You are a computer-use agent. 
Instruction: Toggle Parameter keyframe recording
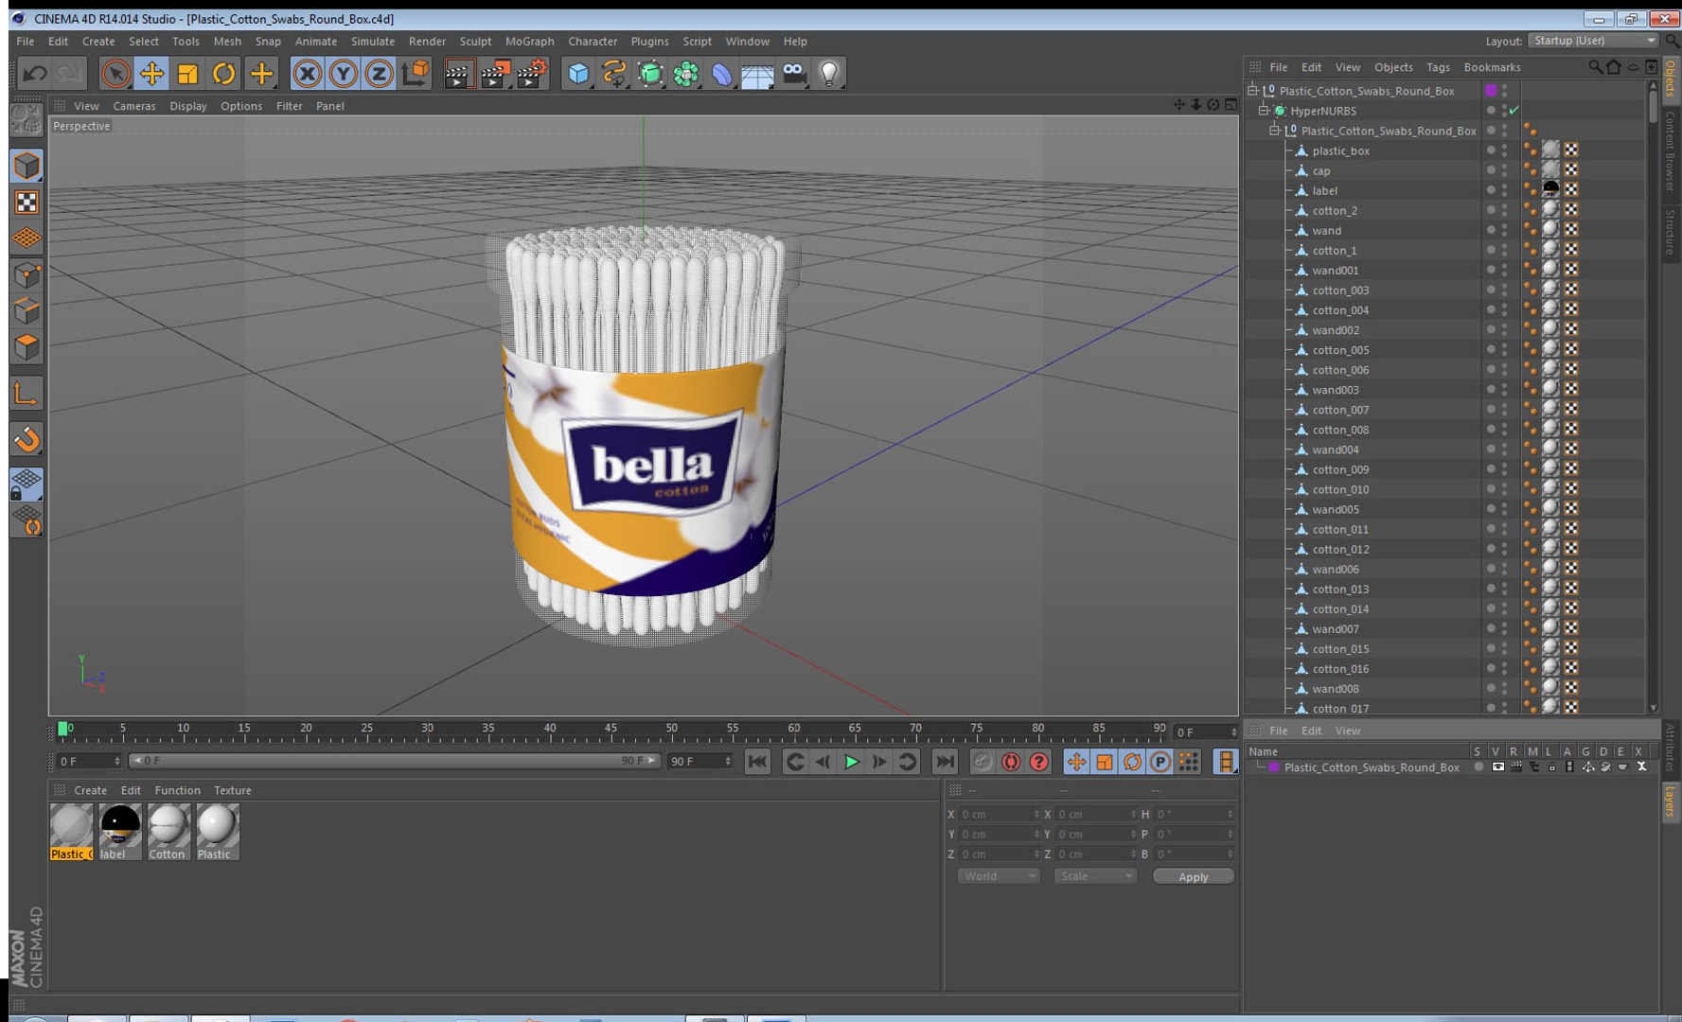point(1160,761)
